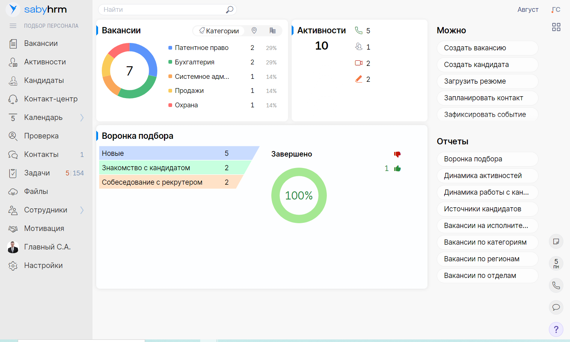This screenshot has height=342, width=570.
Task: Click the Найти search field
Action: point(163,10)
